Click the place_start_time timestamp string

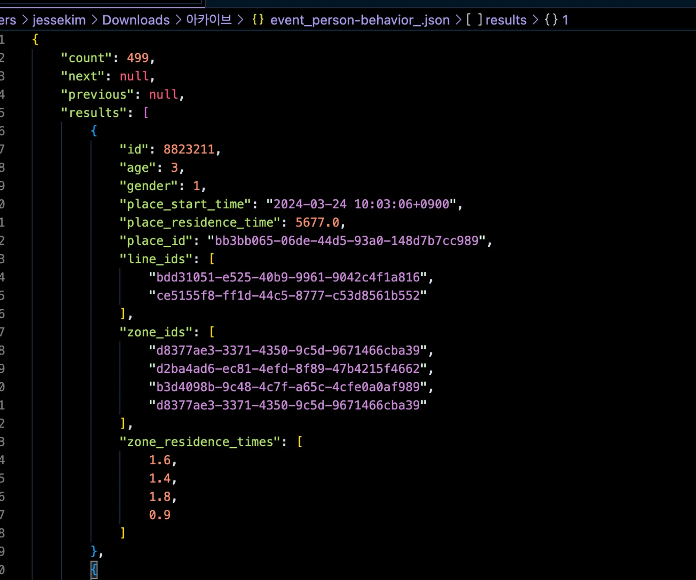[361, 204]
